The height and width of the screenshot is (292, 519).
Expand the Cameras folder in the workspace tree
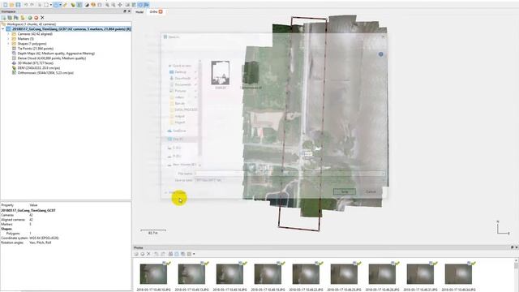click(8, 34)
